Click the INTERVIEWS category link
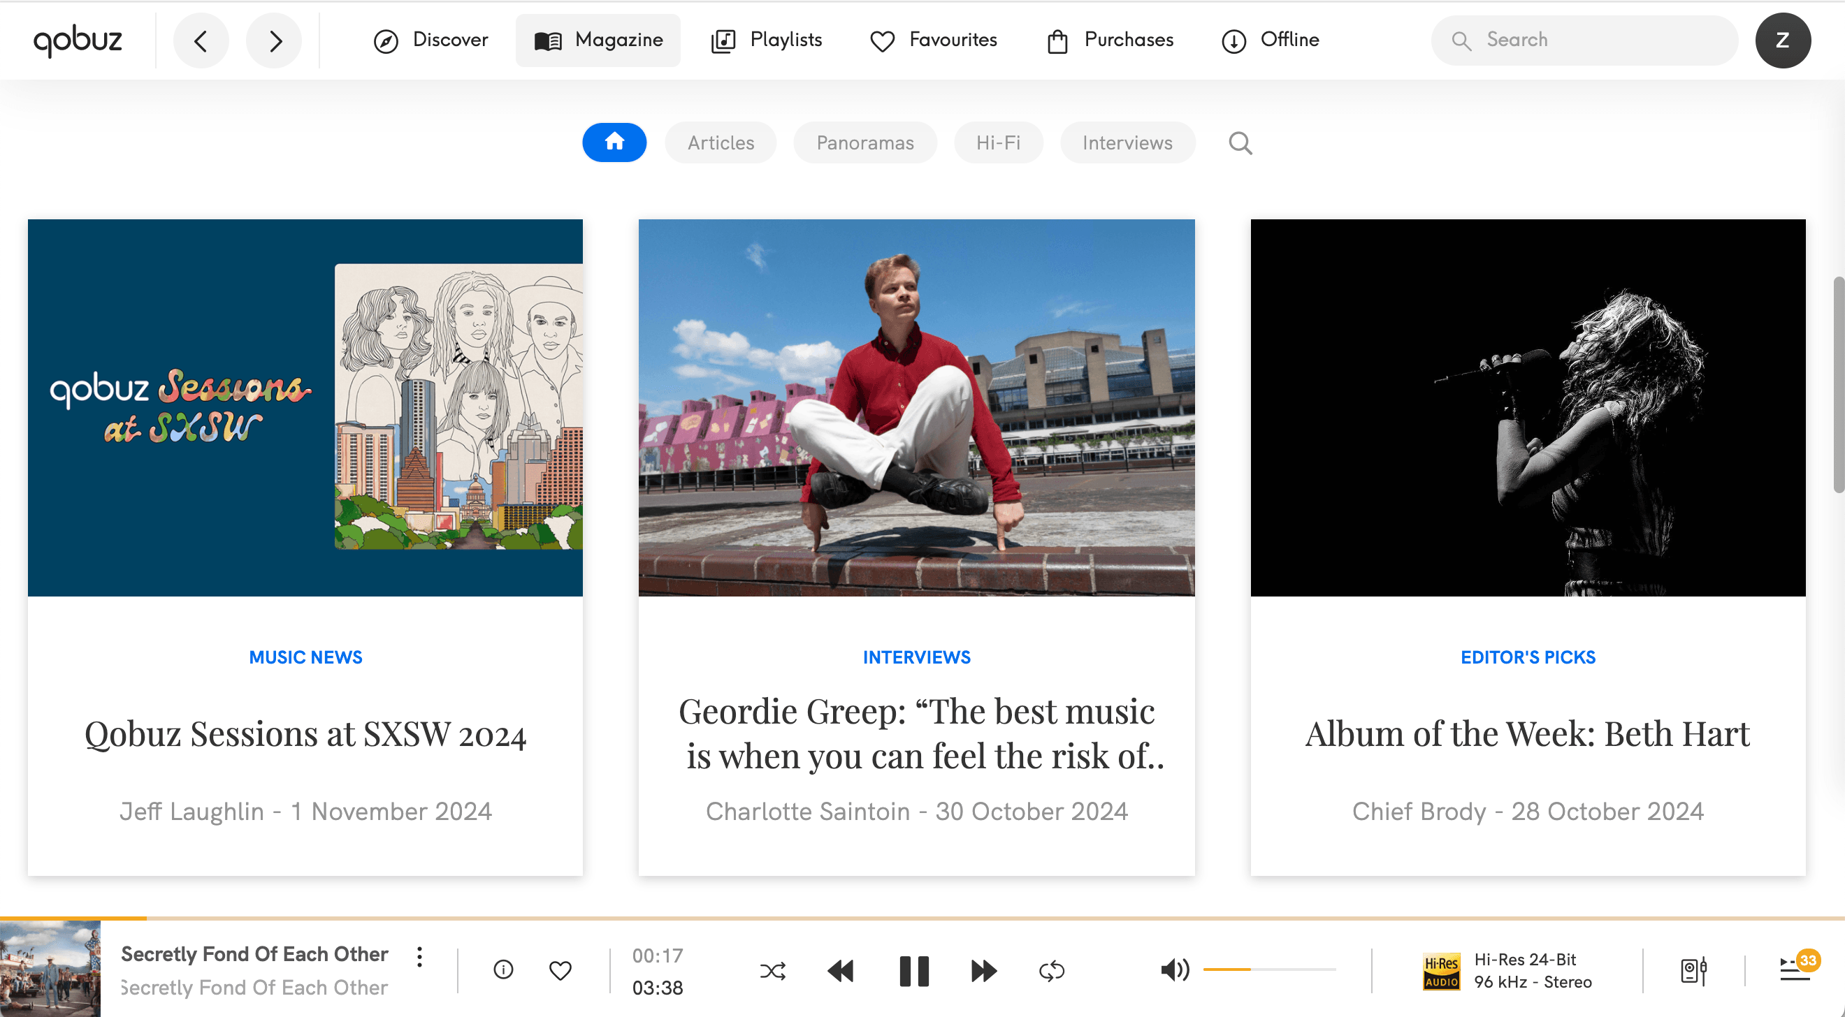The image size is (1845, 1017). coord(917,657)
